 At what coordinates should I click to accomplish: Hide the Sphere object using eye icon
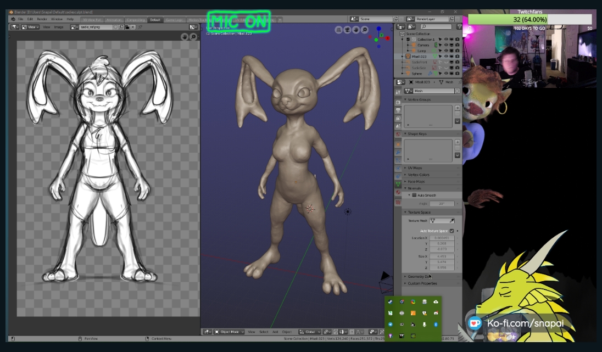pos(445,74)
